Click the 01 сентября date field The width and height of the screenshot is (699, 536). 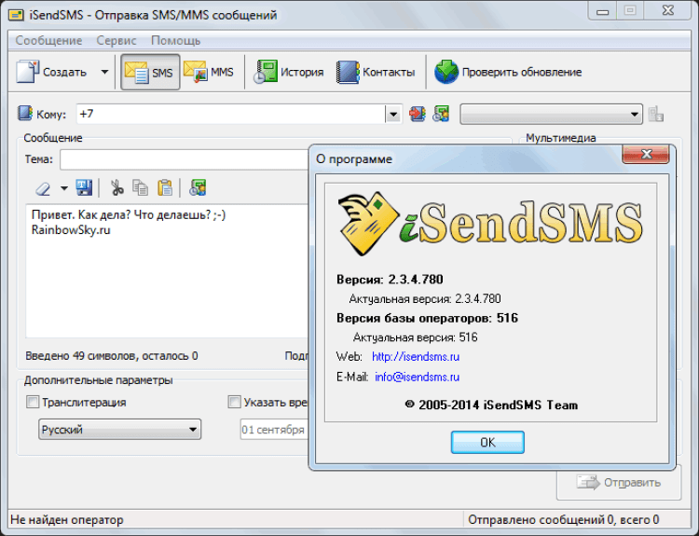click(x=274, y=430)
